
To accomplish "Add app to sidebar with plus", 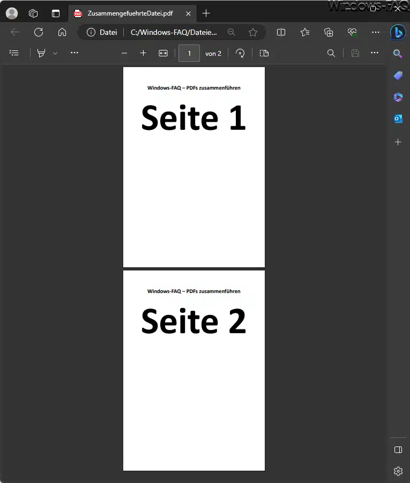I will (x=398, y=142).
